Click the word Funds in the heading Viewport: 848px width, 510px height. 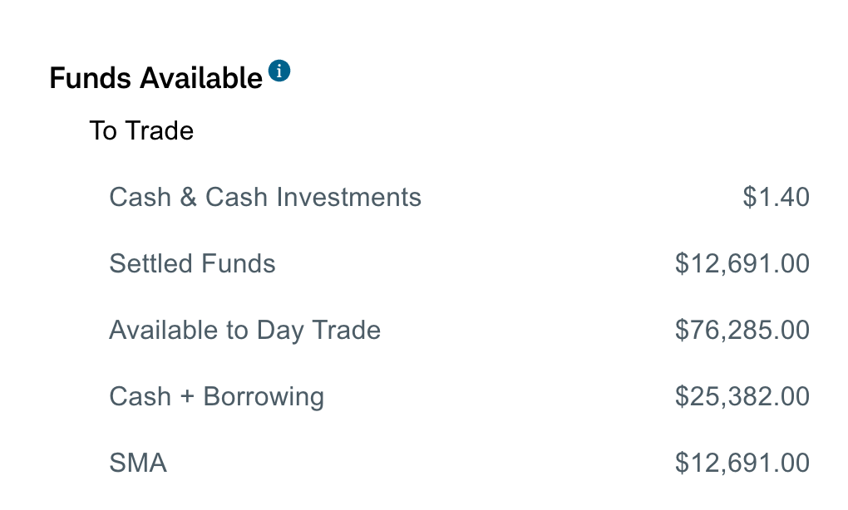90,78
